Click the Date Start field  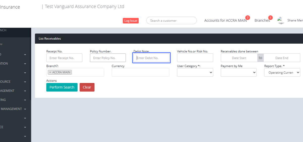[239, 58]
